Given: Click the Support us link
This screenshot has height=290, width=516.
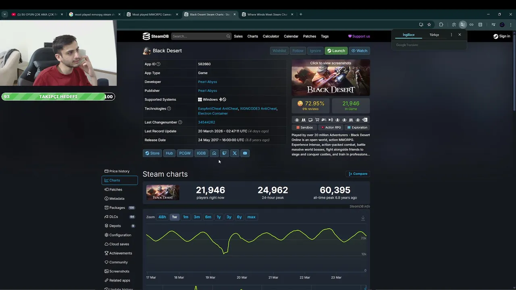Looking at the screenshot, I should (359, 36).
